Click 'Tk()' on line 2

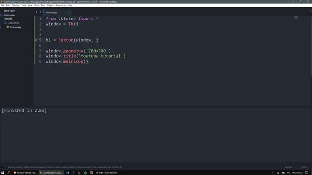[x=73, y=24]
